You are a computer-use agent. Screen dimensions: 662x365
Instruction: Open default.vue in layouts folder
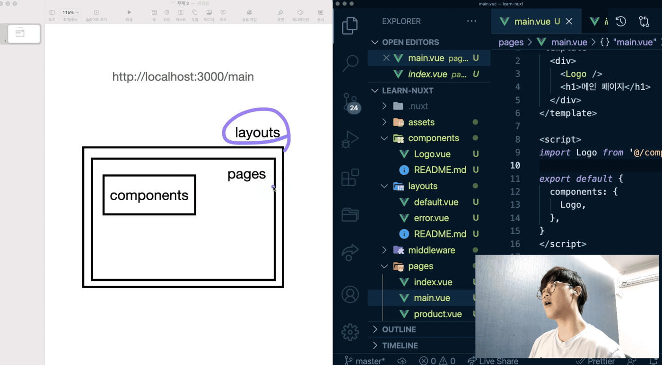(436, 202)
